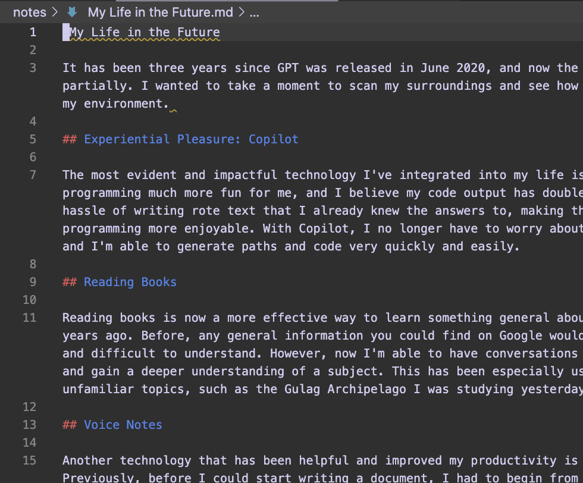
Task: Click the breadcrumb ellipsis symbol segment
Action: pyautogui.click(x=254, y=12)
